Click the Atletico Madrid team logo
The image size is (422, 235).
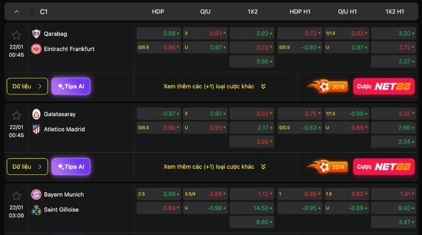[x=36, y=129]
